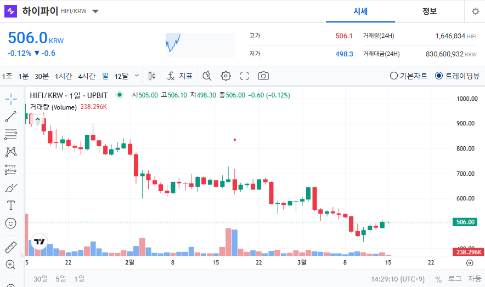Image resolution: width=485 pixels, height=287 pixels.
Task: Toggle fullscreen chart mode
Action: (x=244, y=76)
